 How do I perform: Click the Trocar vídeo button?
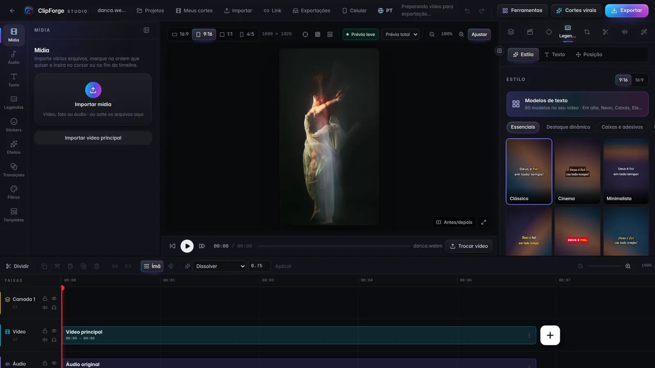[469, 246]
